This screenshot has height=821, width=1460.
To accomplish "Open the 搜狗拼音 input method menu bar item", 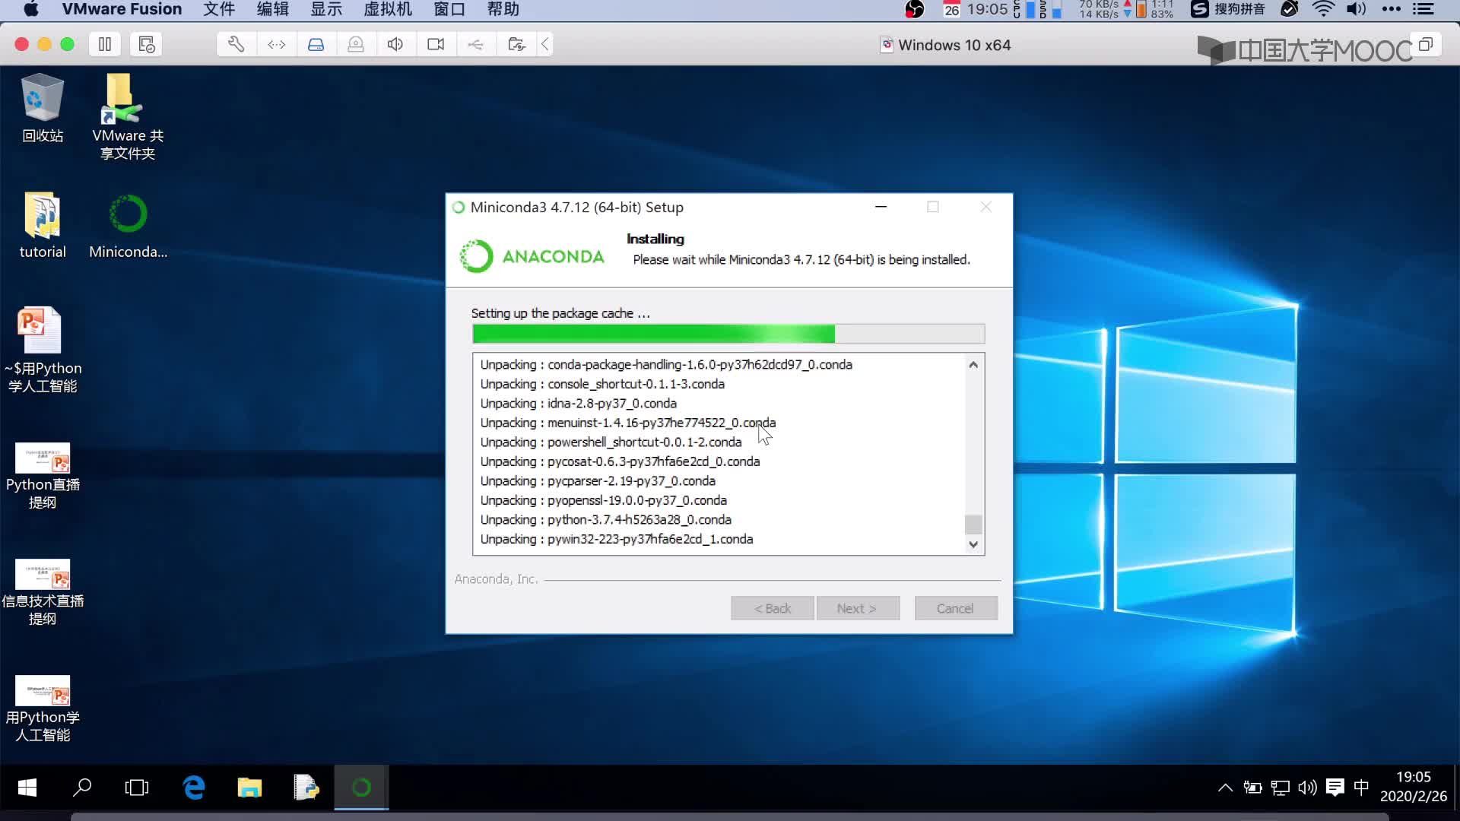I will click(x=1229, y=9).
